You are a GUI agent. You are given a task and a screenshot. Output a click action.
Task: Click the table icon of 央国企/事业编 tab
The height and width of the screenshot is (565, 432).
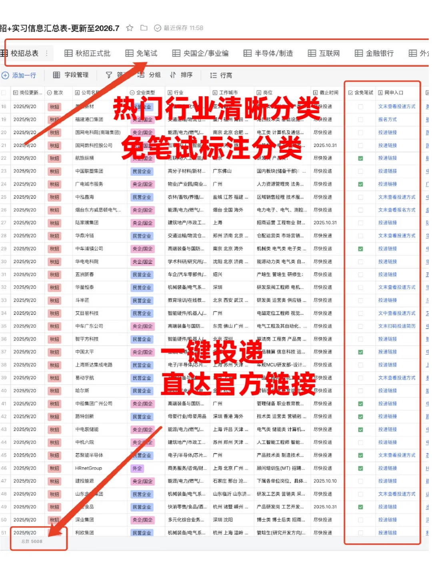point(176,53)
